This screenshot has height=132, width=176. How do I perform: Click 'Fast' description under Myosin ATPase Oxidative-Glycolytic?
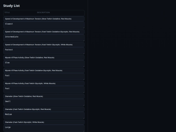[44, 77]
